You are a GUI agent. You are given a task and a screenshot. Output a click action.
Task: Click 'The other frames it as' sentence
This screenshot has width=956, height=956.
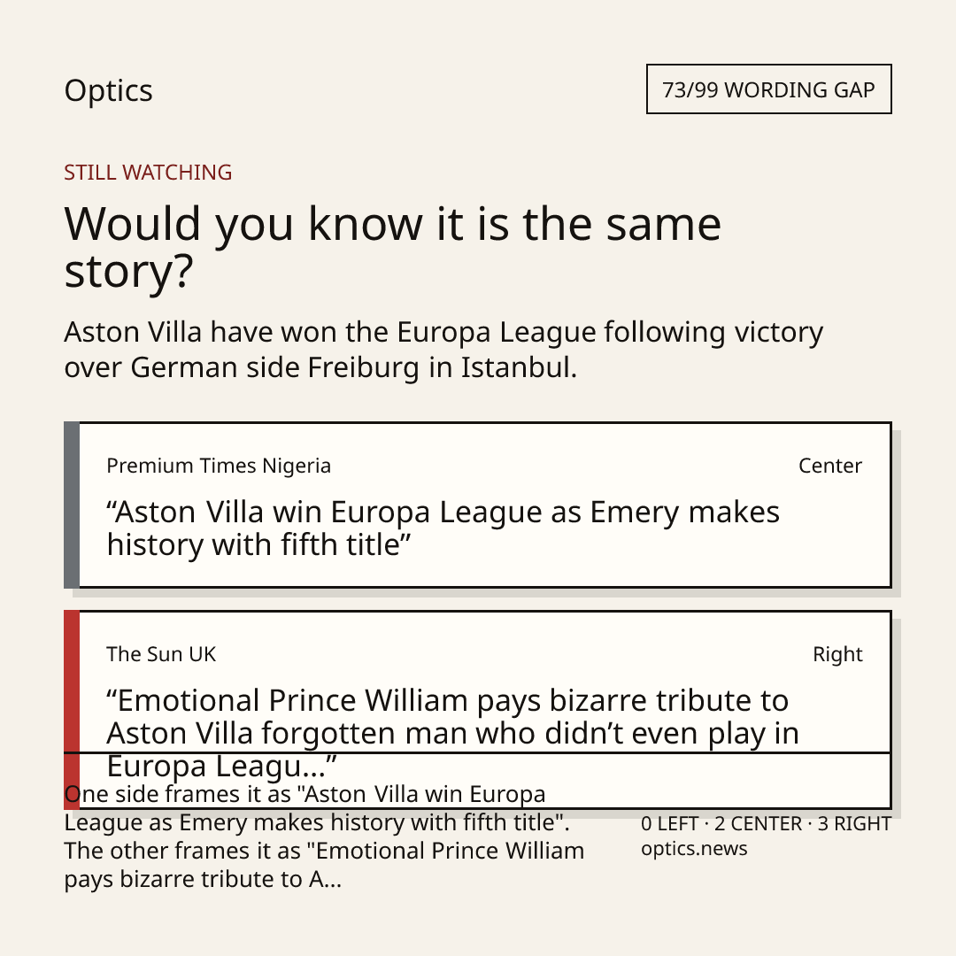(x=324, y=865)
